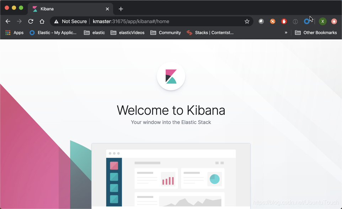Close the Kibana tab

(107, 9)
